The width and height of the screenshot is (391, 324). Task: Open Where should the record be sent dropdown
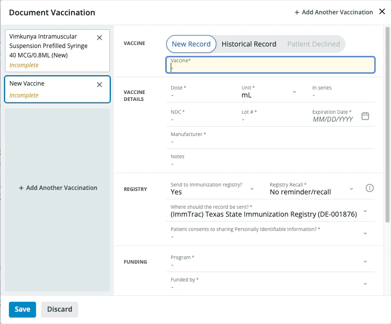tap(271, 211)
